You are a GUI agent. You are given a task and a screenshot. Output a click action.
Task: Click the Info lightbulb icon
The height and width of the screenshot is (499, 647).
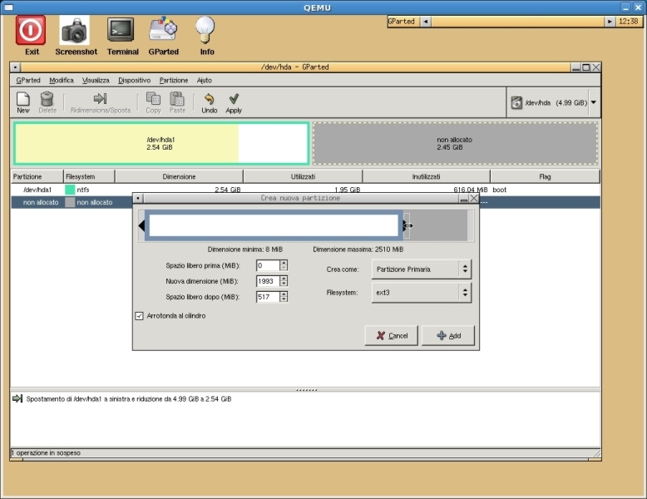(205, 30)
